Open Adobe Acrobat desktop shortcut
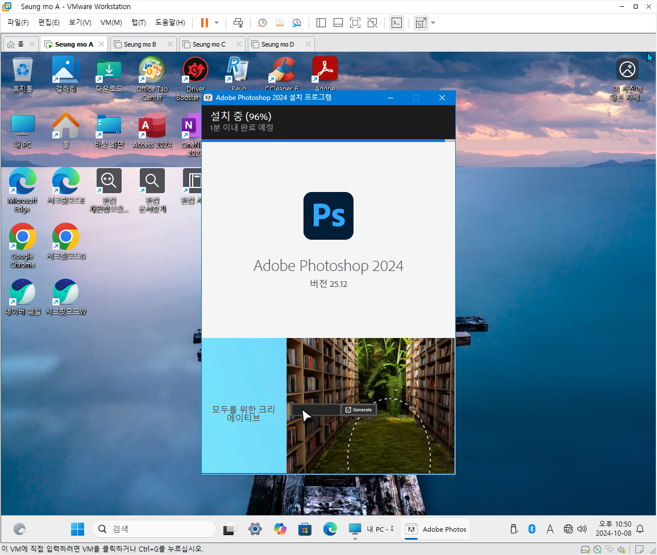Screen dimensions: 657x555 pos(325,74)
